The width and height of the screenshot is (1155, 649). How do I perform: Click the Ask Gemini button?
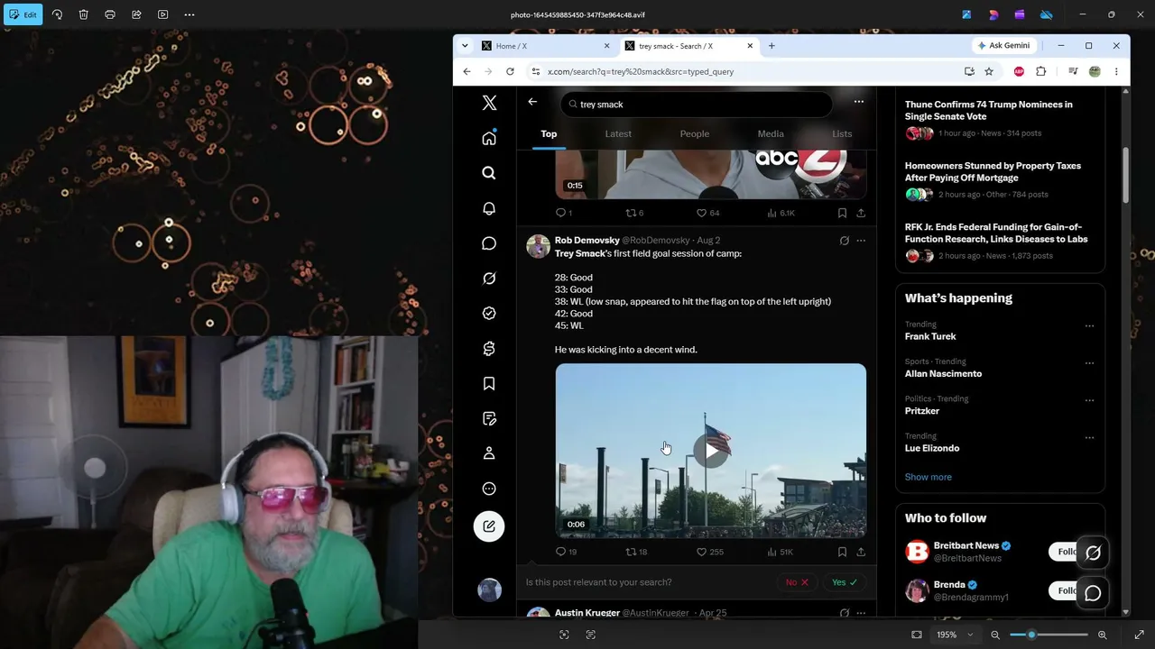click(1003, 45)
